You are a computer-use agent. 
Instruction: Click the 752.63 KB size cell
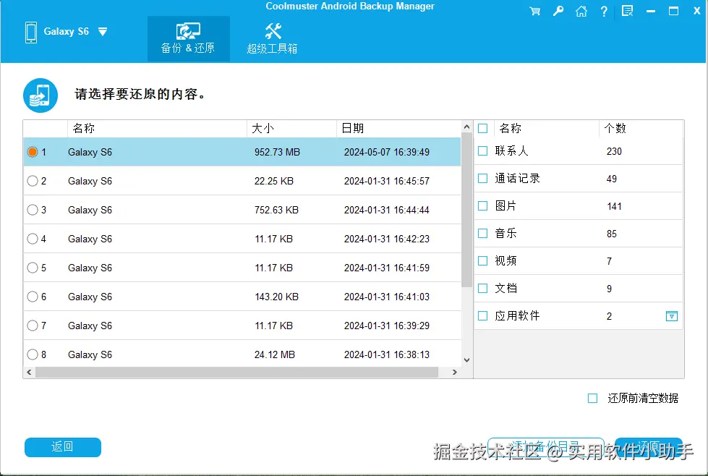[x=276, y=210]
